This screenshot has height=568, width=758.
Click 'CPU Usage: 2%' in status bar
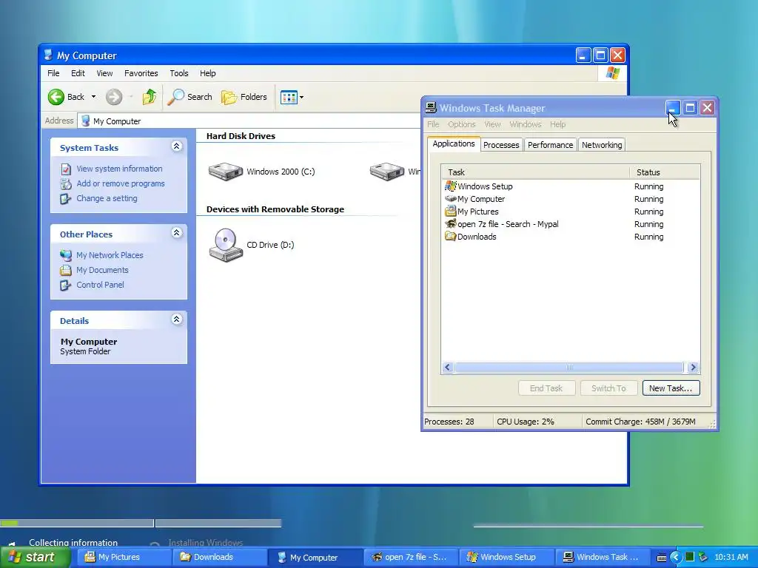(526, 422)
